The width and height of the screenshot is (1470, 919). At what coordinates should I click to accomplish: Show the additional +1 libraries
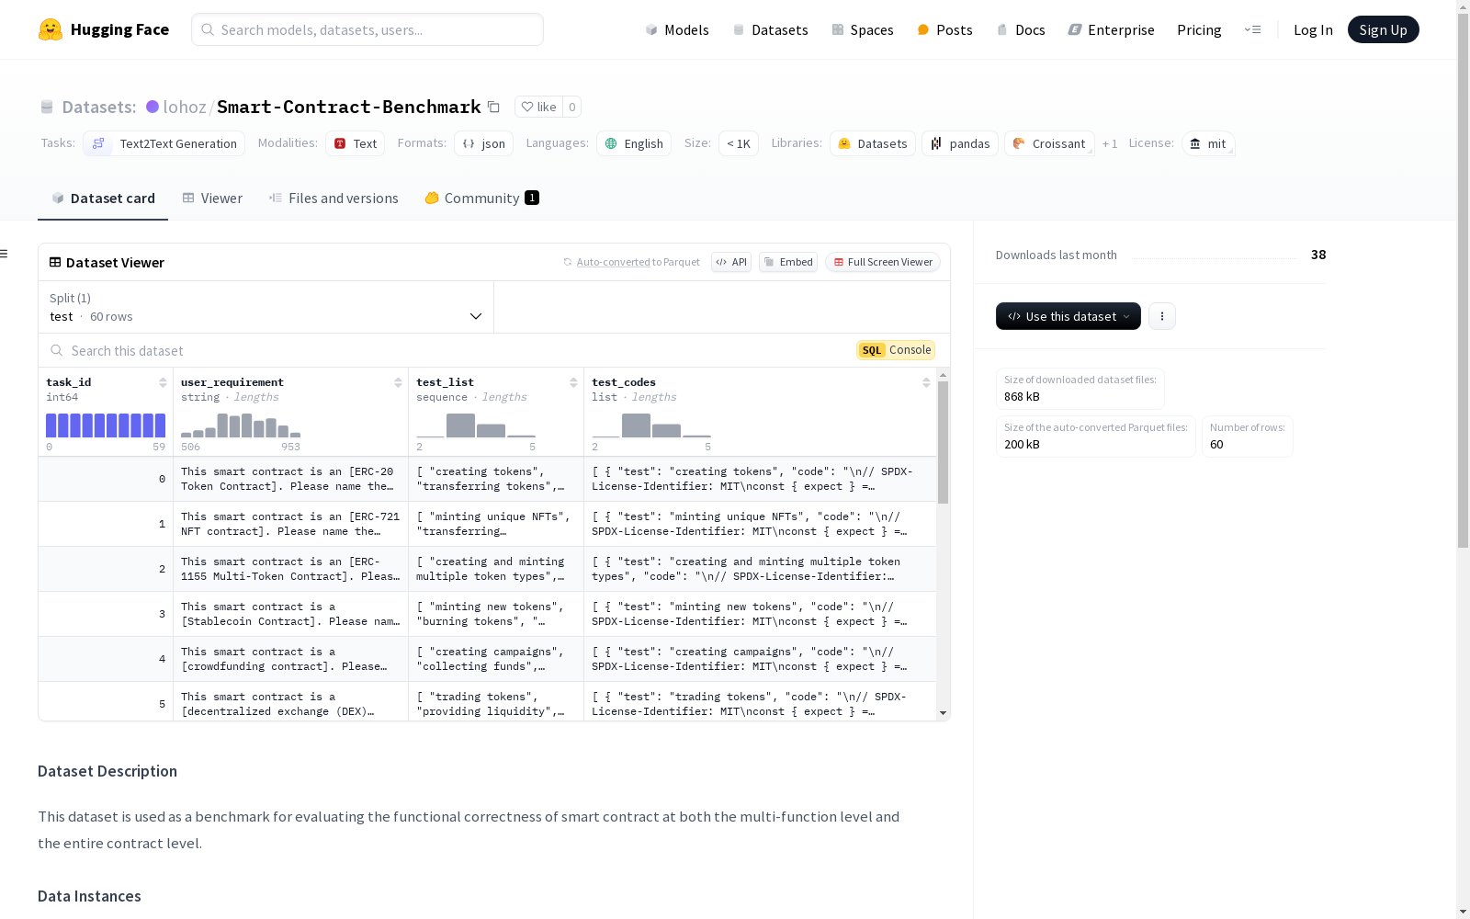1110,143
